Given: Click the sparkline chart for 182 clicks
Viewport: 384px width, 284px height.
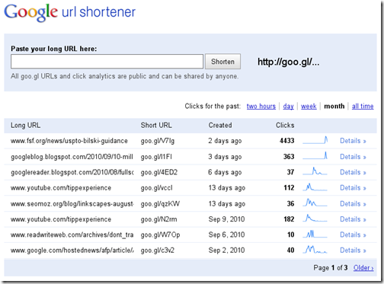Looking at the screenshot, I should pyautogui.click(x=315, y=219).
